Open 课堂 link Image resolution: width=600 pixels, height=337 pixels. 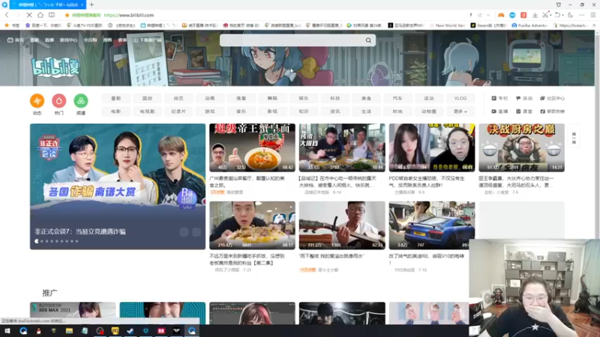click(x=524, y=111)
